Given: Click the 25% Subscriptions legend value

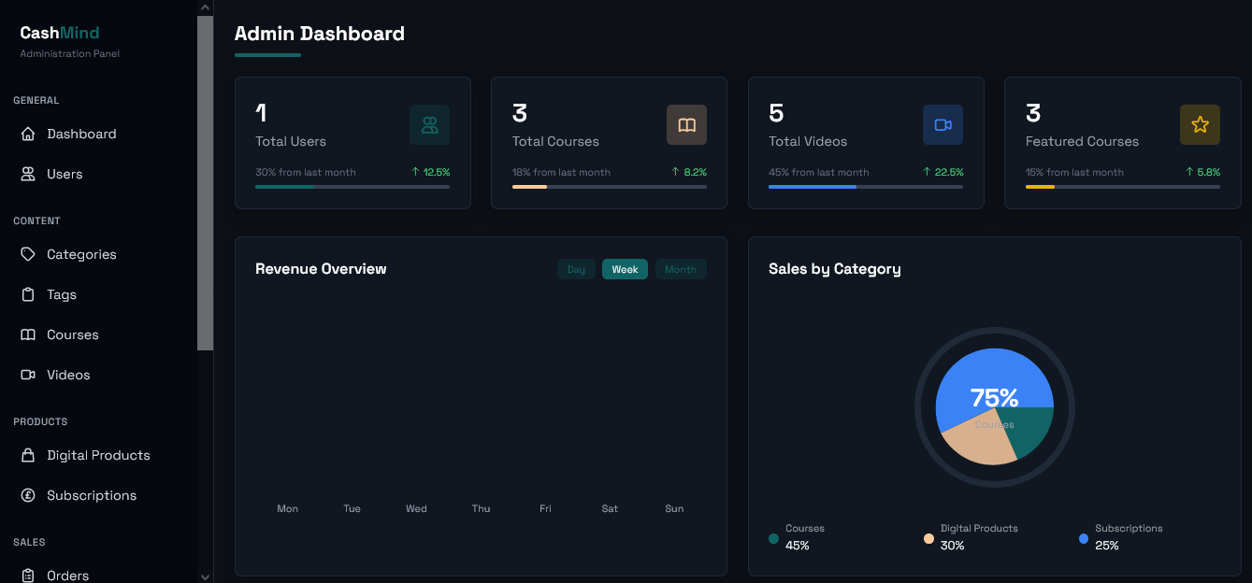Looking at the screenshot, I should (1107, 546).
